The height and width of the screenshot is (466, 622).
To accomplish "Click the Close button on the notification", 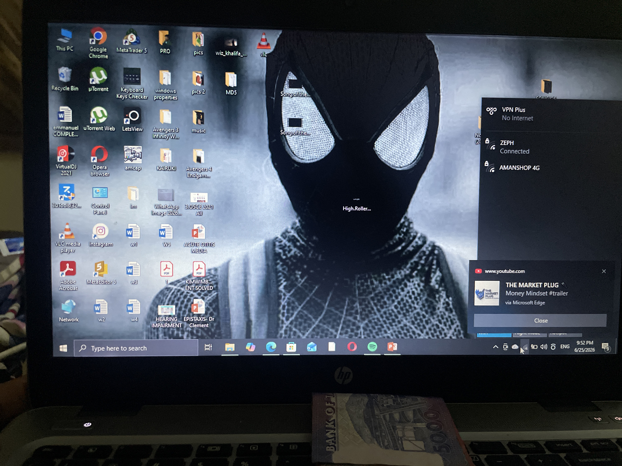I will pos(540,320).
